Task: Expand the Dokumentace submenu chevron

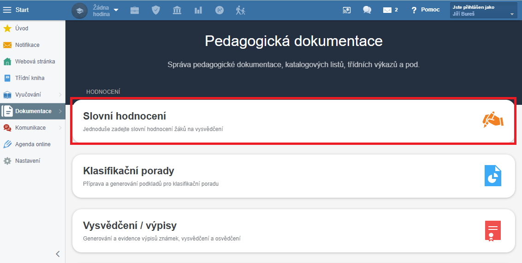Action: tap(60, 111)
